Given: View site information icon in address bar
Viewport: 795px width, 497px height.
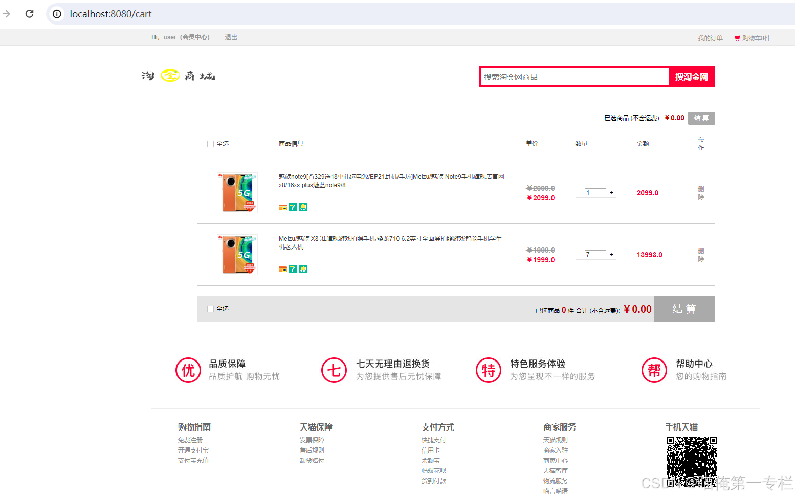Looking at the screenshot, I should coord(57,14).
